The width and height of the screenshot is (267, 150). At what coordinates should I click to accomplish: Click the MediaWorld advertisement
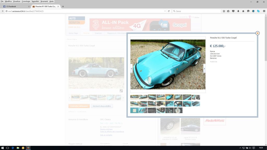pos(215,121)
